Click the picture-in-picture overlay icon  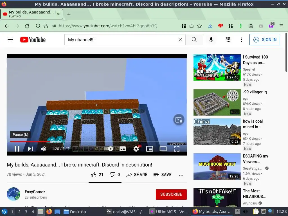(x=179, y=120)
